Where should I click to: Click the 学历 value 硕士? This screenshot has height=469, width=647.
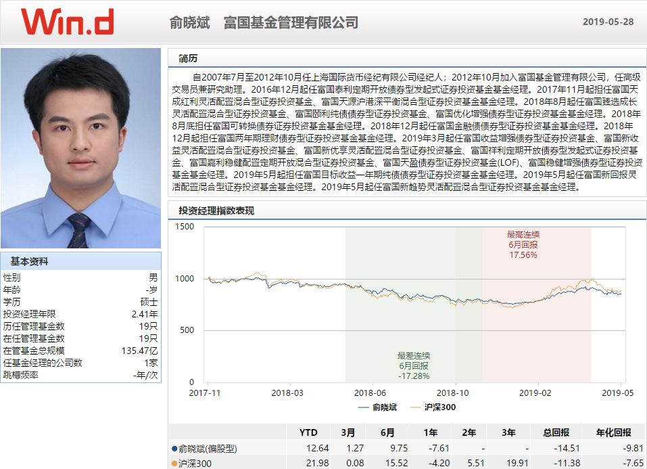pos(149,302)
